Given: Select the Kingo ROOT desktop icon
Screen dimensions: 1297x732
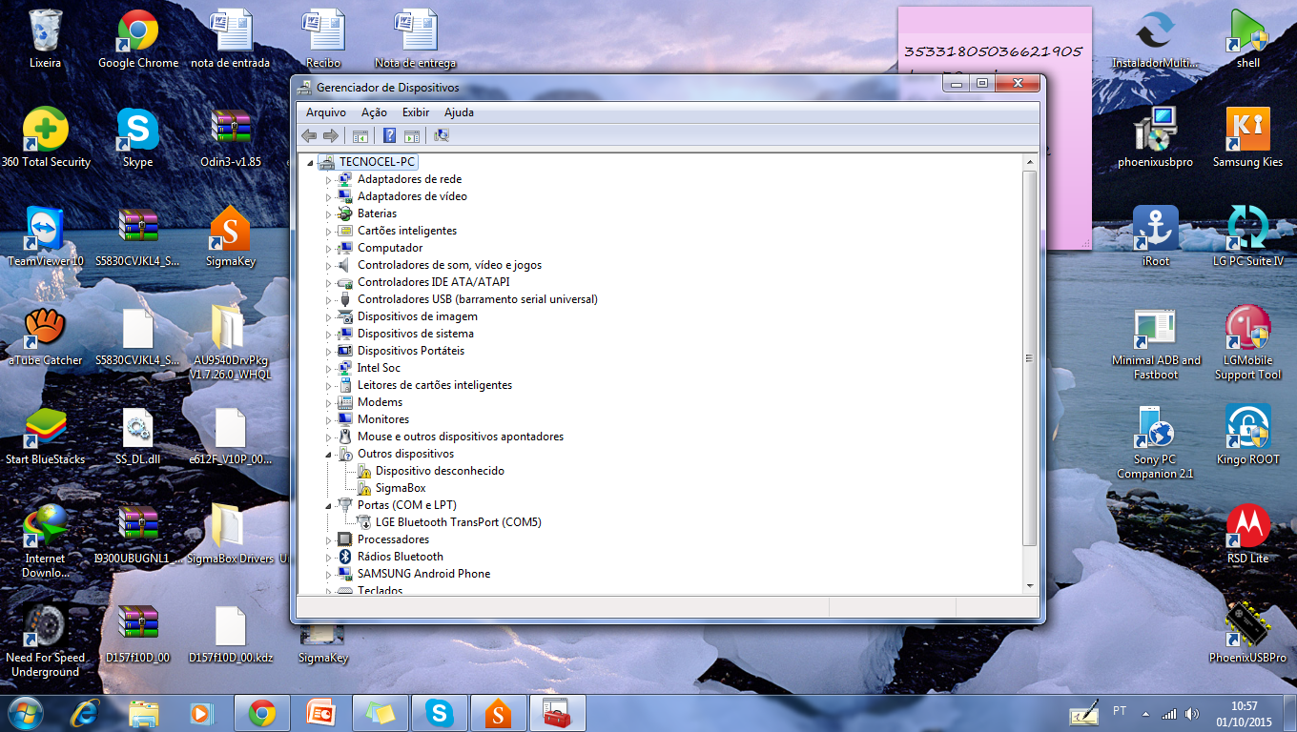Looking at the screenshot, I should pyautogui.click(x=1247, y=436).
